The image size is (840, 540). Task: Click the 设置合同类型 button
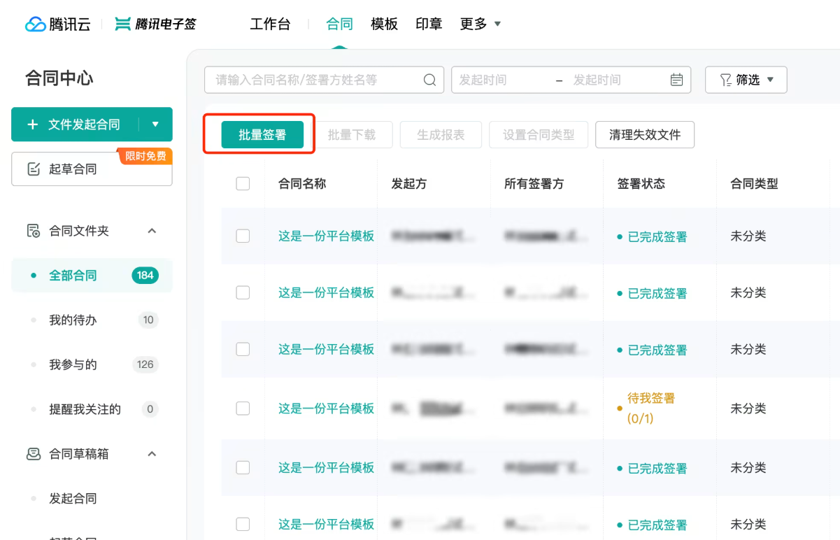[539, 135]
